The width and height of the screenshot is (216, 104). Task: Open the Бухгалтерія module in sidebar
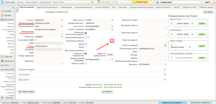click(x=7, y=20)
